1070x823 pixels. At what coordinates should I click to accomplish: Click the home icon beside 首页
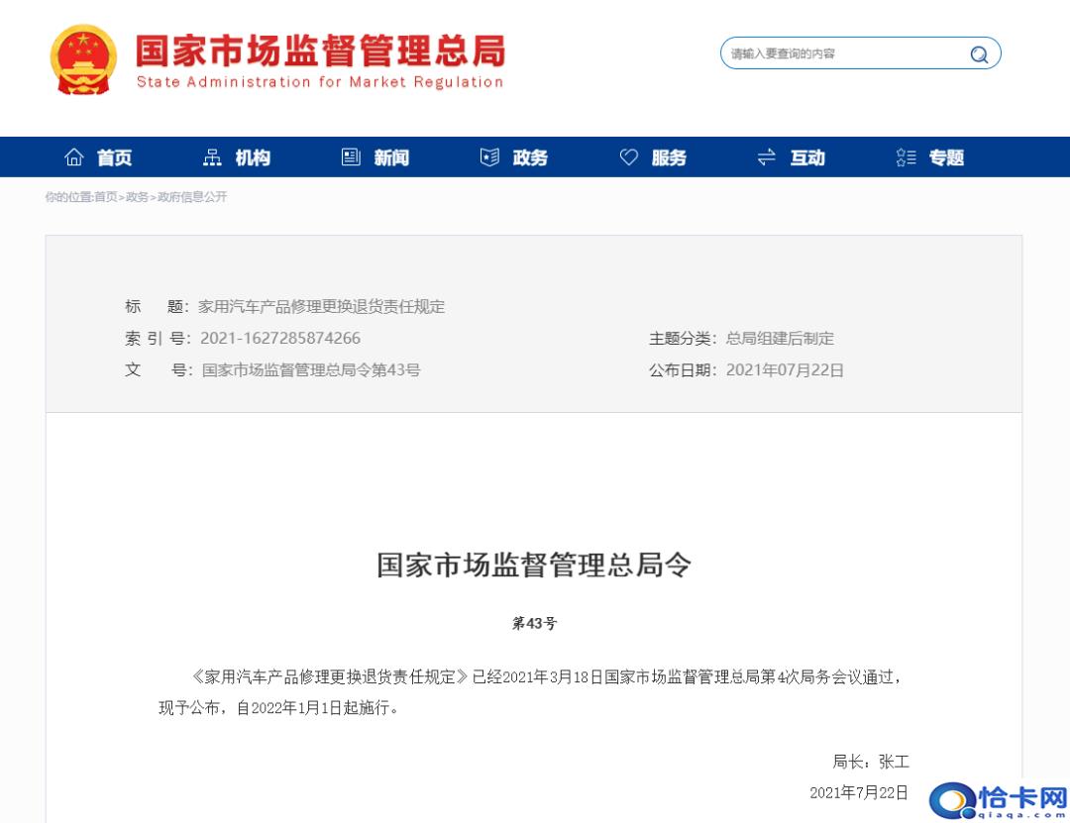[x=74, y=157]
